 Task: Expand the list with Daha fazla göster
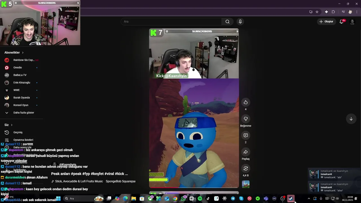coord(21,113)
